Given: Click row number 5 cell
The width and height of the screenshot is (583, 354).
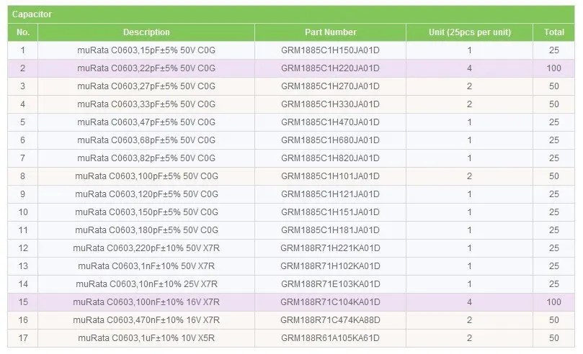Looking at the screenshot, I should coord(22,122).
